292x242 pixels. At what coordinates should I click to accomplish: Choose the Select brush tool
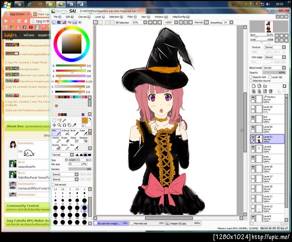(x=74, y=140)
